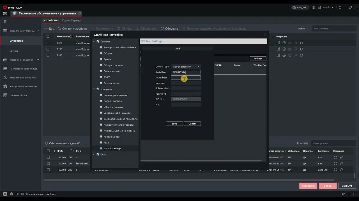Image resolution: width=359 pixels, height=201 pixels.
Task: Toggle select-all checkbox in online devices header
Action: coord(49,151)
